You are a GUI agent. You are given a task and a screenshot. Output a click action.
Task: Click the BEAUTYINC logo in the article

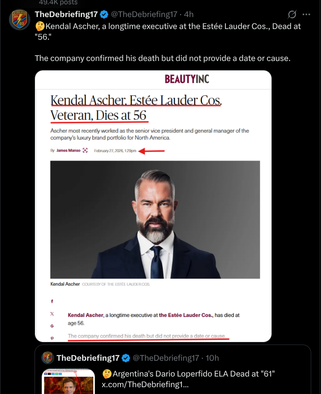[x=187, y=79]
